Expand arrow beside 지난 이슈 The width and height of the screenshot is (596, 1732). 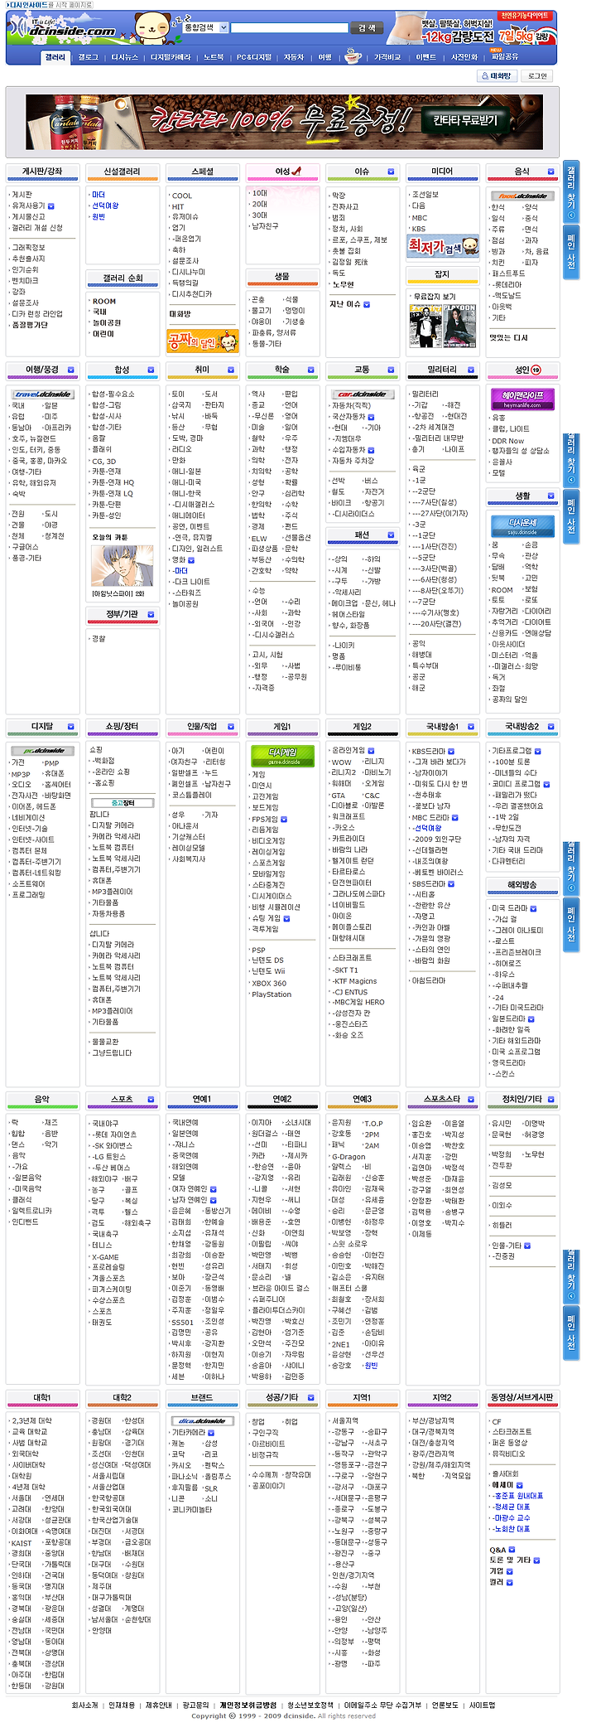[367, 305]
